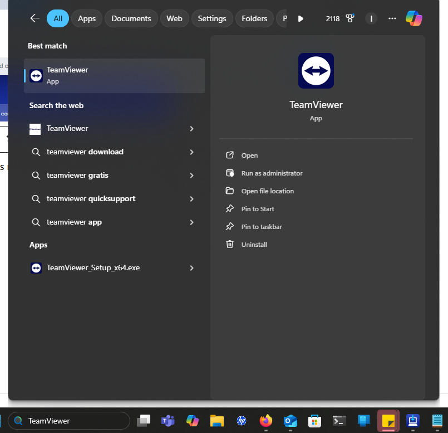This screenshot has height=433, width=448.
Task: Expand the teamviewer quicksupport suggestion chevron
Action: (x=191, y=199)
